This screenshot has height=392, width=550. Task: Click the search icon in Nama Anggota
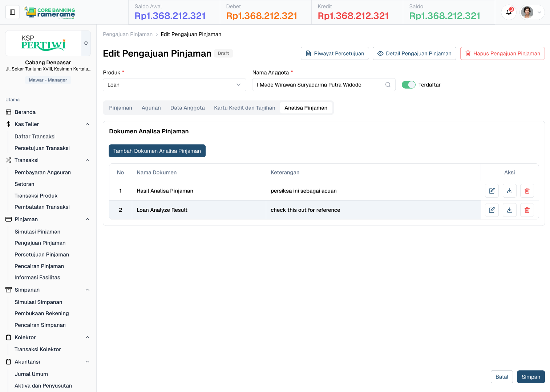[388, 85]
